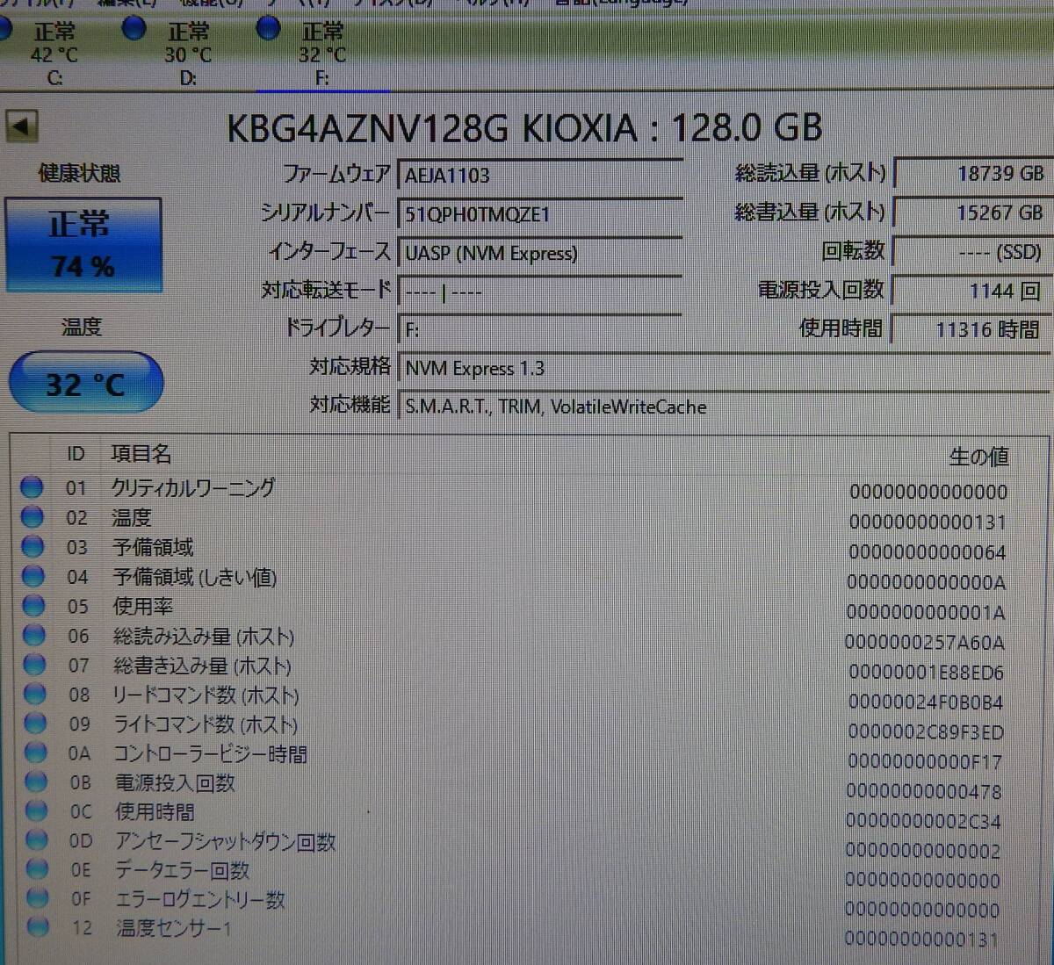The image size is (1054, 965).
Task: Click power on hours value 11316 時間
Action: [972, 329]
